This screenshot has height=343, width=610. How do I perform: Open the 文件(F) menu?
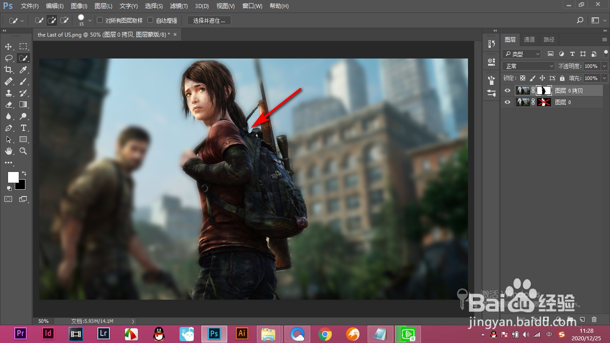pyautogui.click(x=30, y=6)
